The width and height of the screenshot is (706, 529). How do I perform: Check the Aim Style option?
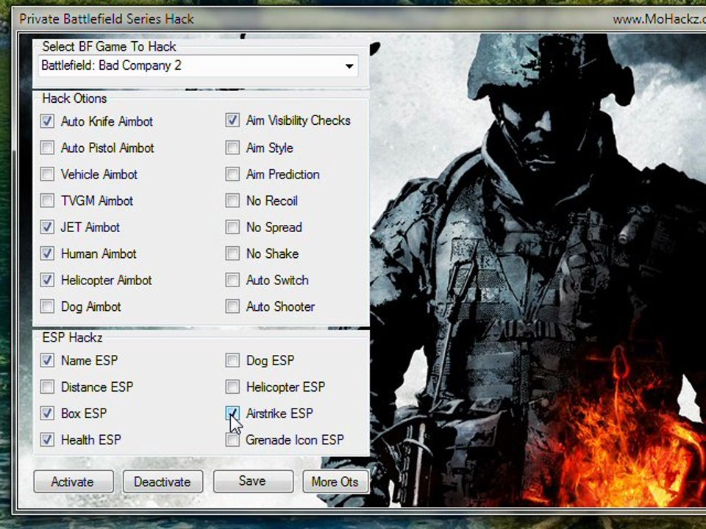(x=232, y=148)
